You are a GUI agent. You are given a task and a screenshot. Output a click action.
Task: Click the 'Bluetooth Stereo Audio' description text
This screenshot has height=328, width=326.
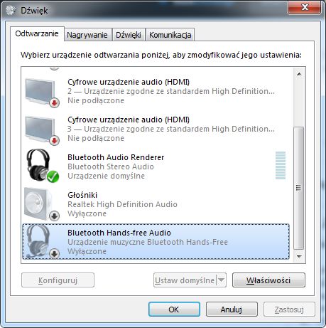111,166
